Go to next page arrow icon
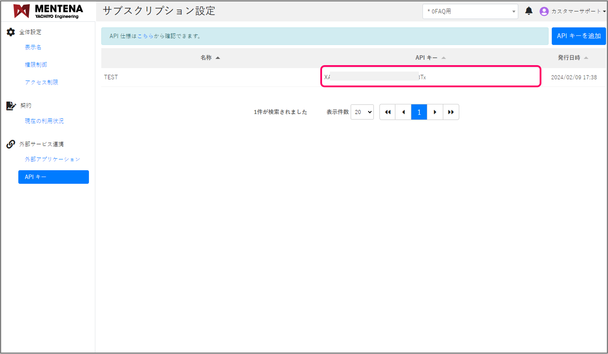This screenshot has height=354, width=608. coord(435,112)
